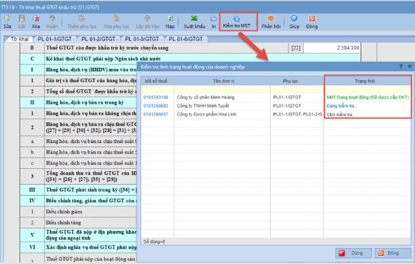Open Giúp help icon
Image resolution: width=415 pixels, height=264 pixels.
click(294, 22)
